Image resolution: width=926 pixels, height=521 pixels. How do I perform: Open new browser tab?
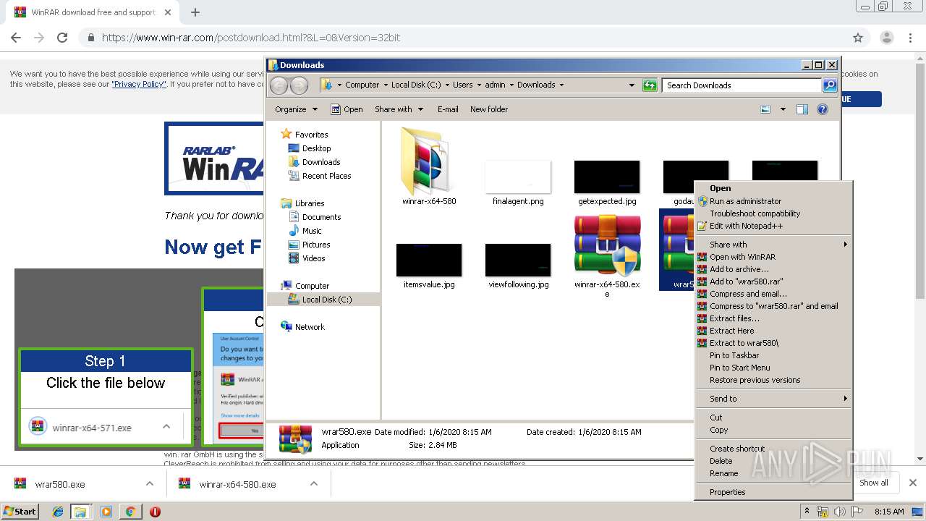click(195, 12)
